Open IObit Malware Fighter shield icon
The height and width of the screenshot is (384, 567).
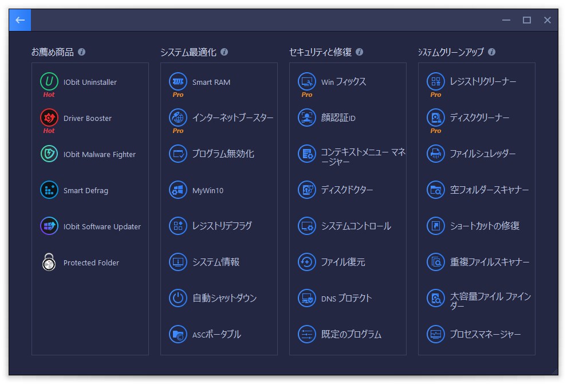pos(49,154)
